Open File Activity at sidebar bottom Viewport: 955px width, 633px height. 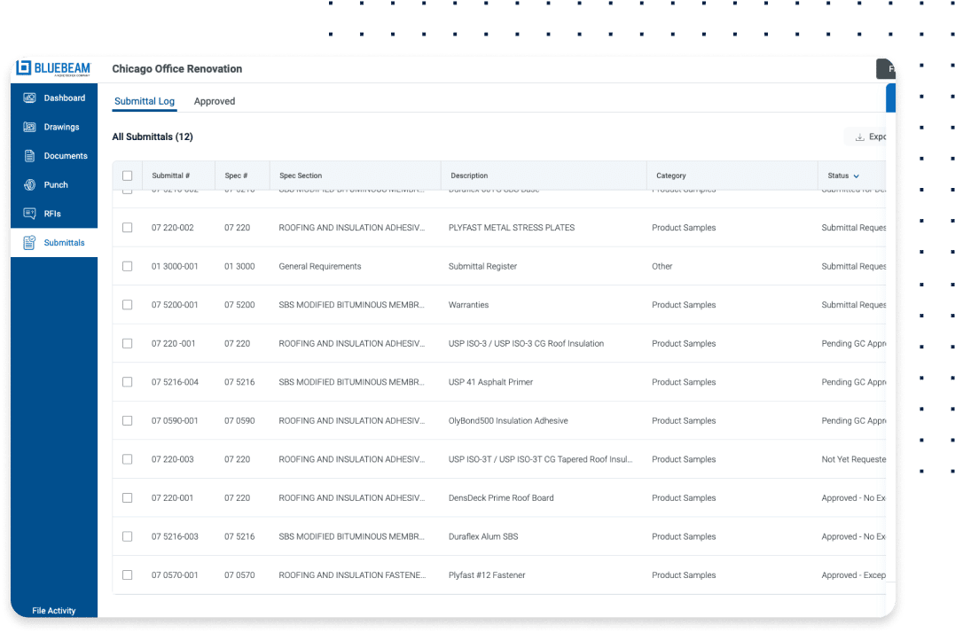(54, 611)
